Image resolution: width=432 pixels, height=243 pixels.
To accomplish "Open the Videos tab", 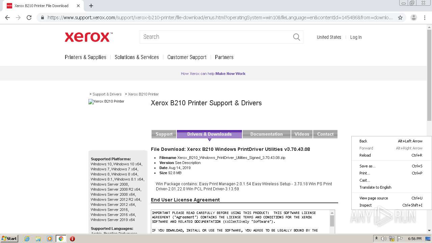I will (302, 134).
